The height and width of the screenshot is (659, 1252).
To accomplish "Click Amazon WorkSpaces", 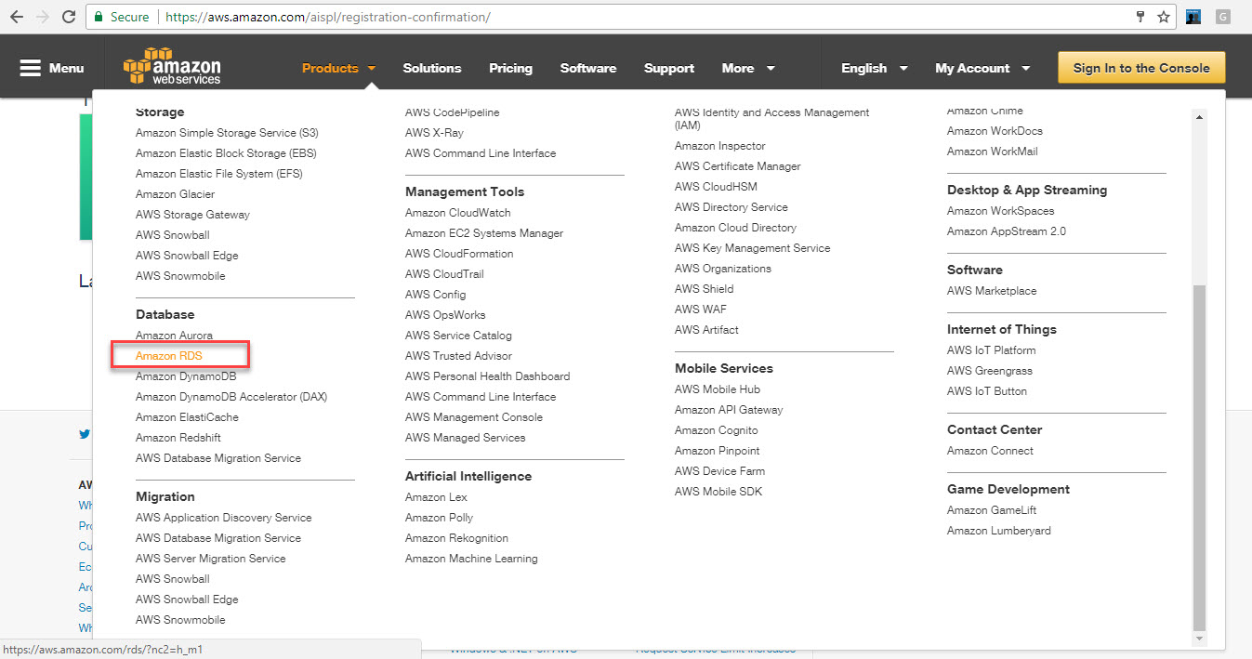I will (x=1001, y=211).
